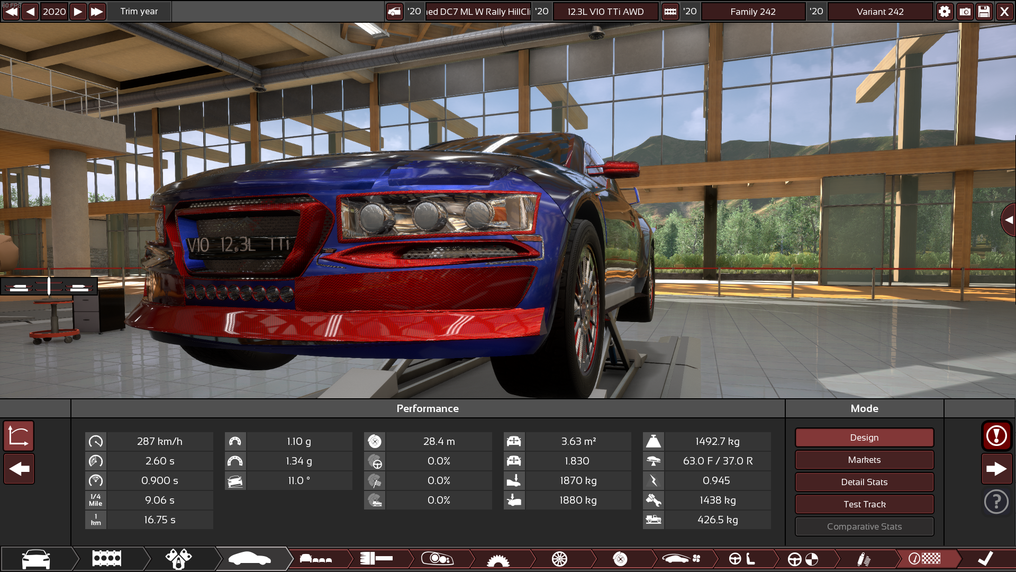The height and width of the screenshot is (572, 1016).
Task: Edit the trim name 12.3L V10 TTi AWD
Action: click(605, 11)
